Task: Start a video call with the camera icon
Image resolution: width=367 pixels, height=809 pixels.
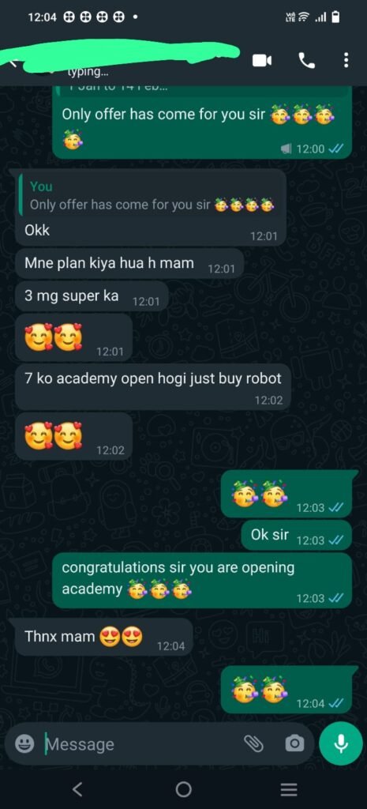Action: pos(262,61)
